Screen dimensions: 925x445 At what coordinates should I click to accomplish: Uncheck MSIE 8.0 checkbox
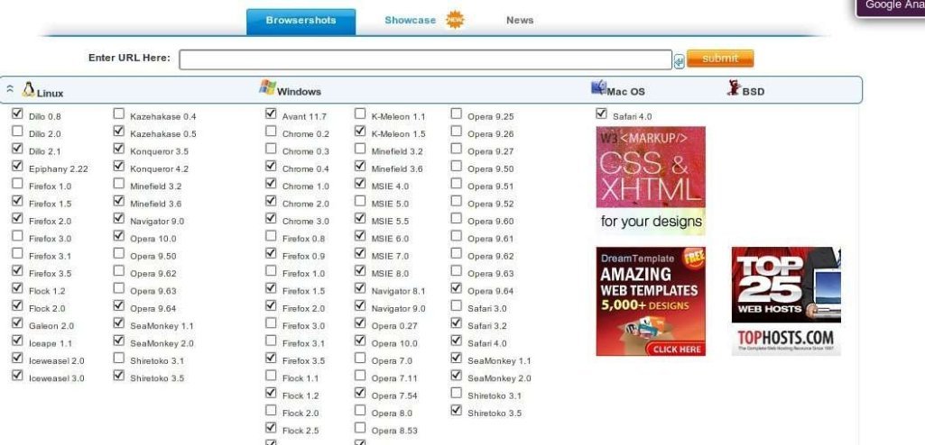coord(360,271)
